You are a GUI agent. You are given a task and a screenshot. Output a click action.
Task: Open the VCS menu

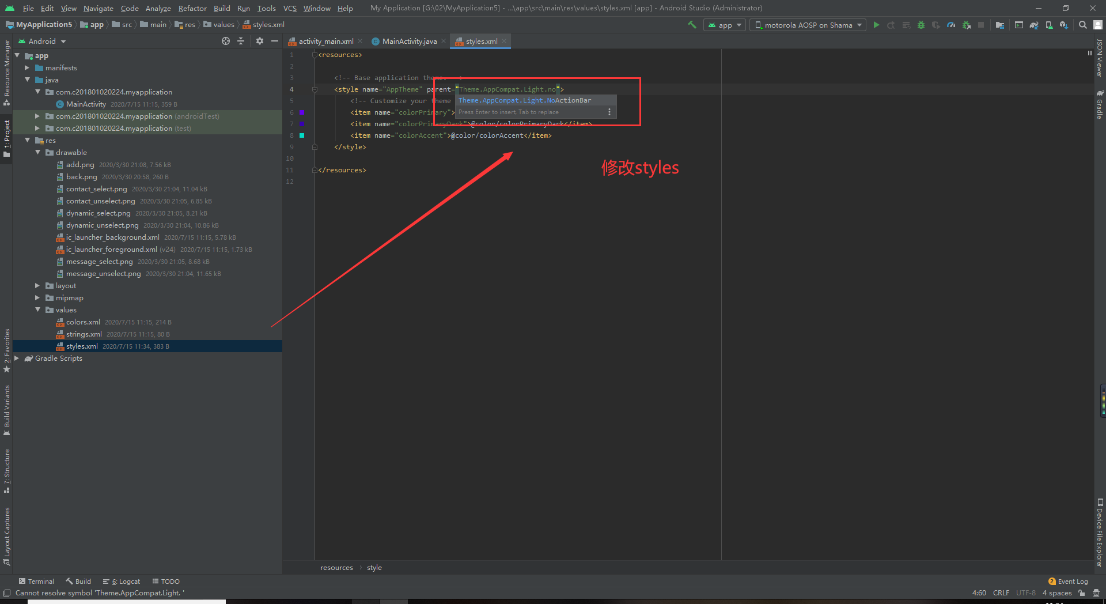pyautogui.click(x=290, y=8)
